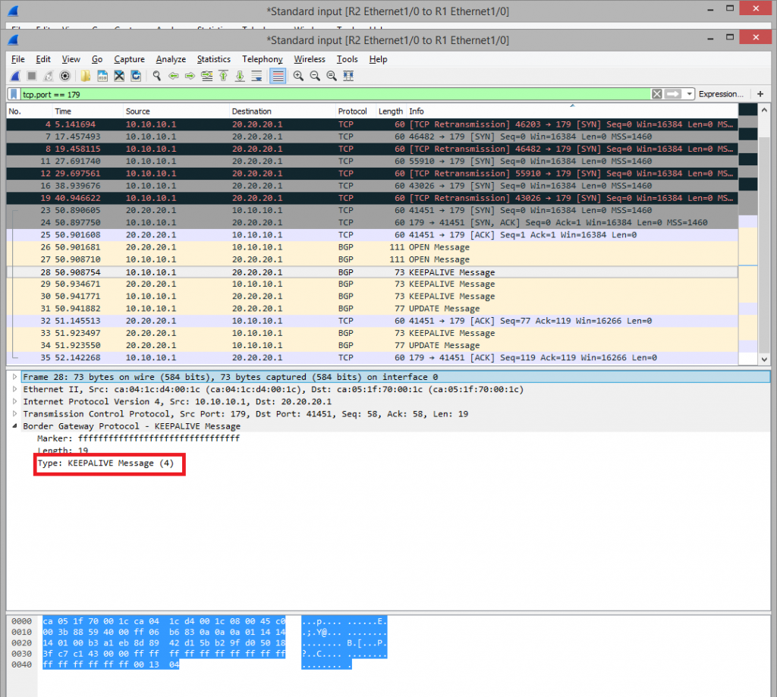Open the Statistics menu
Image resolution: width=777 pixels, height=697 pixels.
213,59
